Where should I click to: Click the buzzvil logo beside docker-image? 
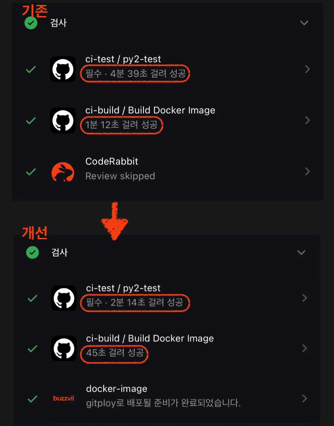click(x=63, y=398)
